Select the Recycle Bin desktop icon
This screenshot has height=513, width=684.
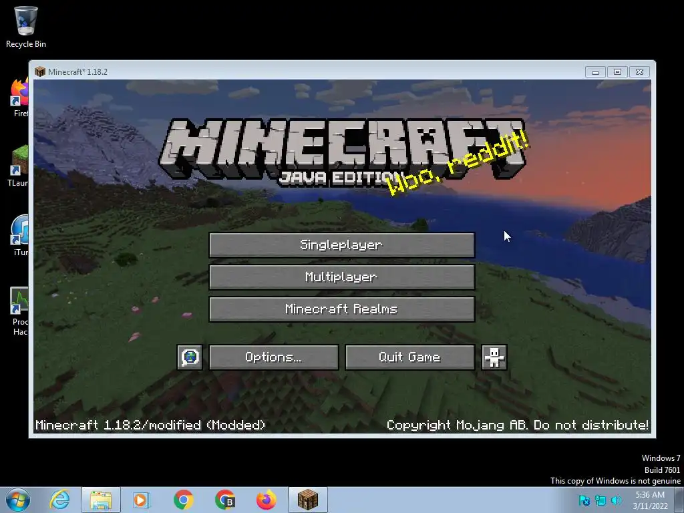click(26, 27)
